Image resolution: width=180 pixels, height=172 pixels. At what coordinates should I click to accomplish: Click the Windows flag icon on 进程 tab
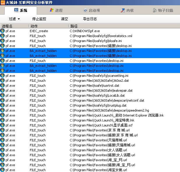click(x=52, y=10)
